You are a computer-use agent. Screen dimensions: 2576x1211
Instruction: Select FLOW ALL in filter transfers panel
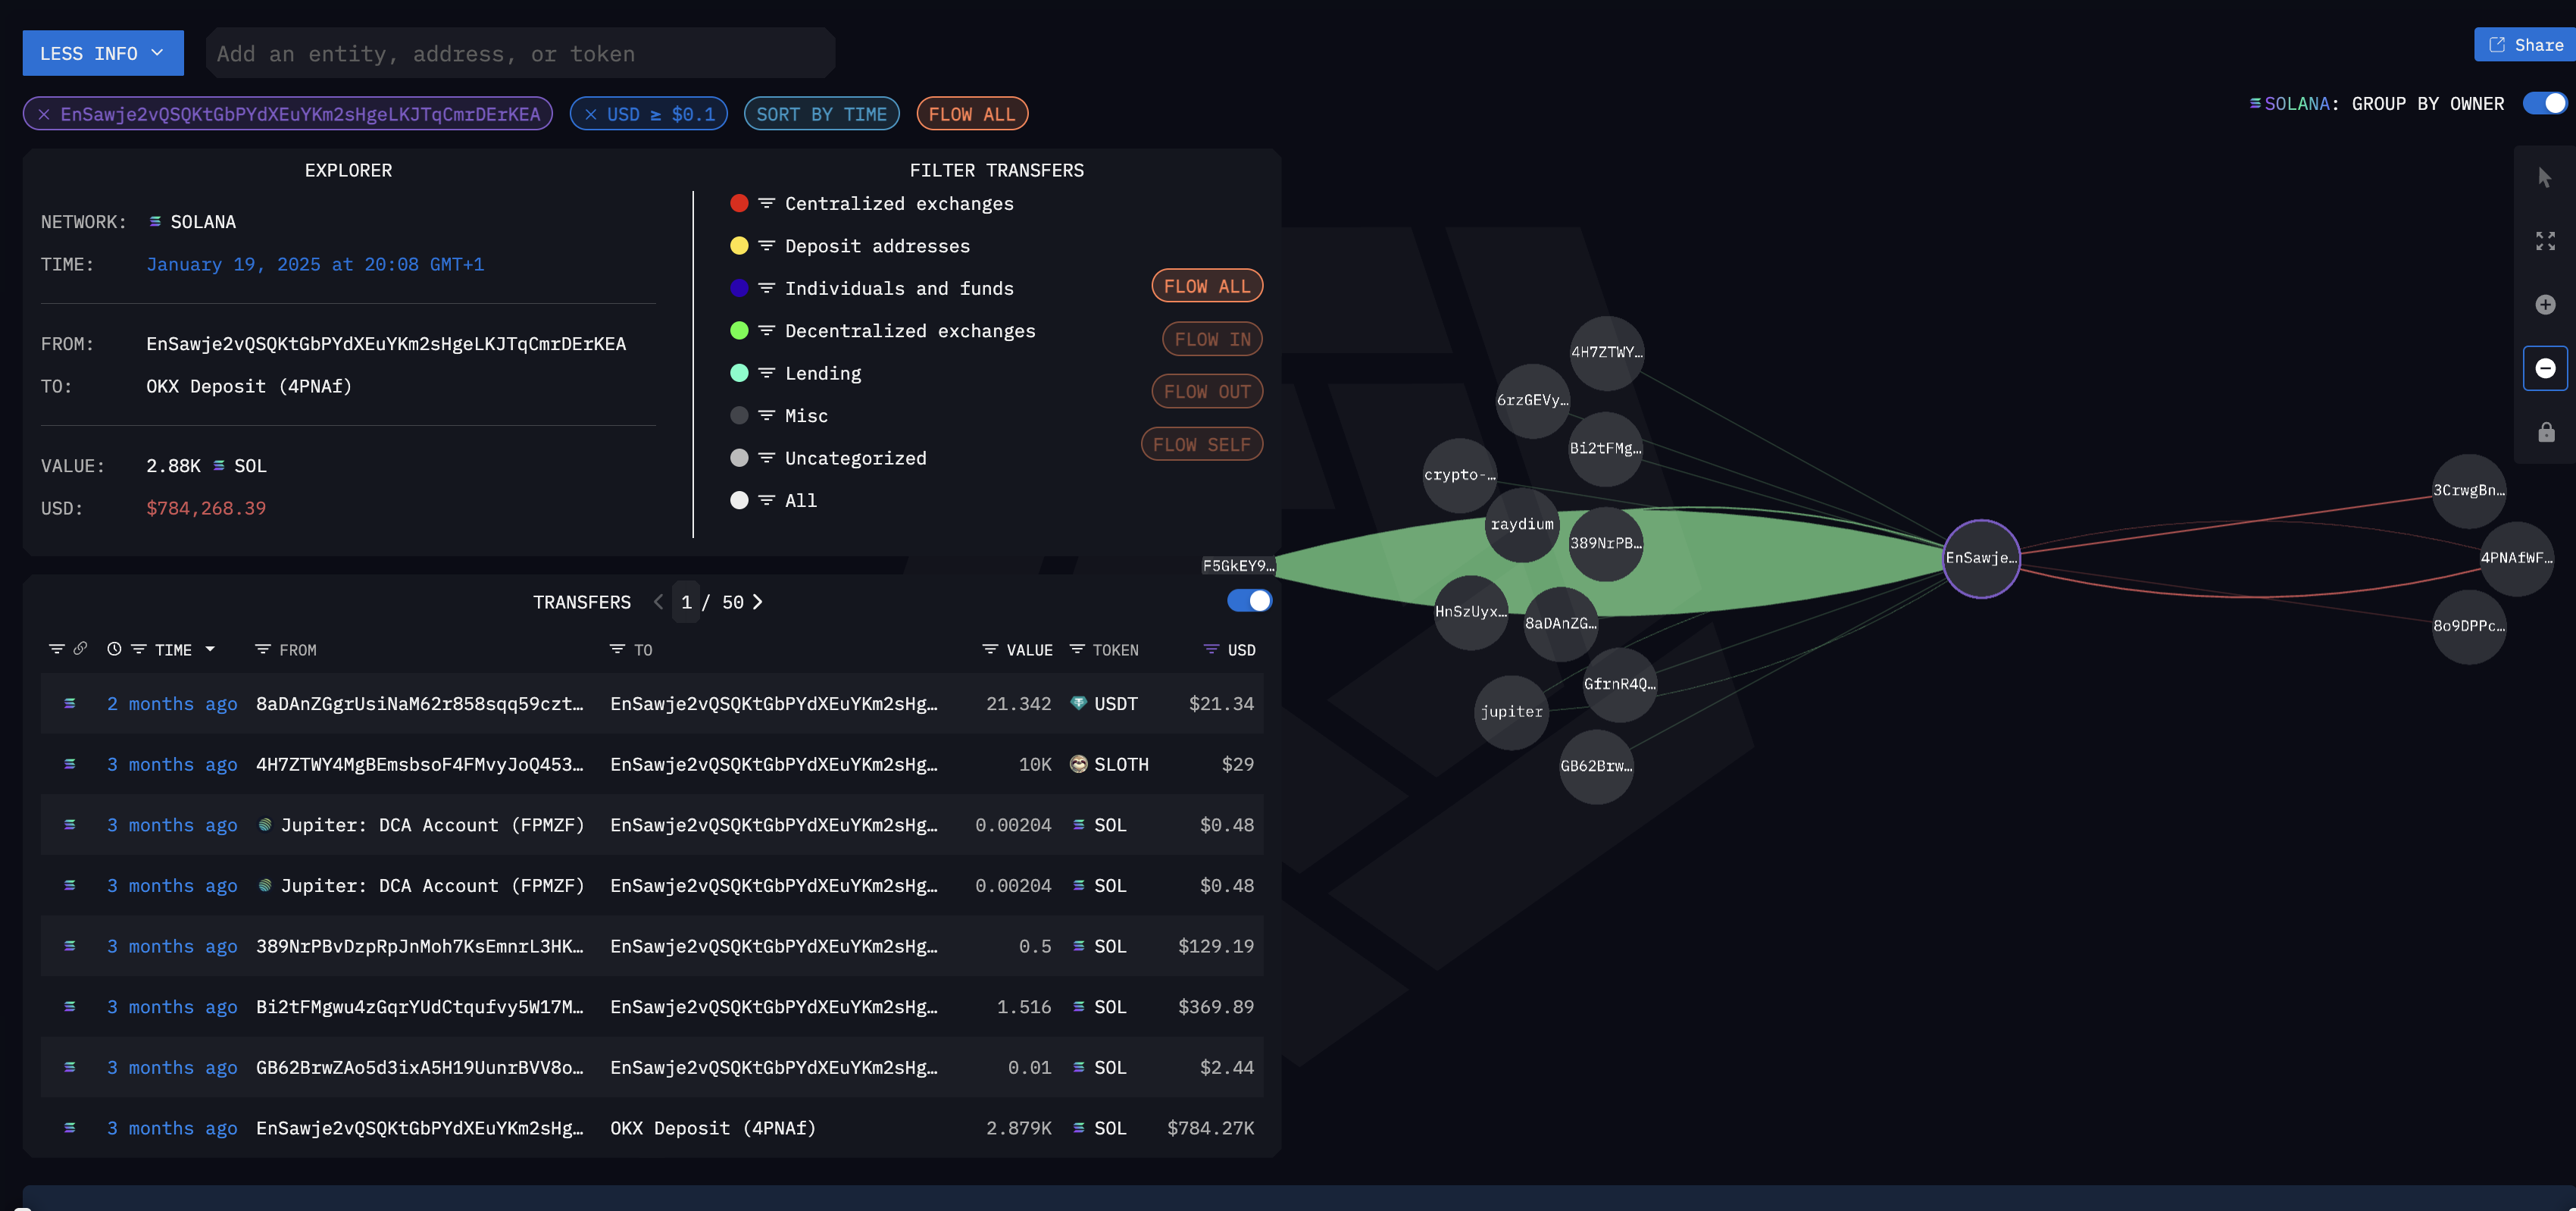click(1206, 286)
